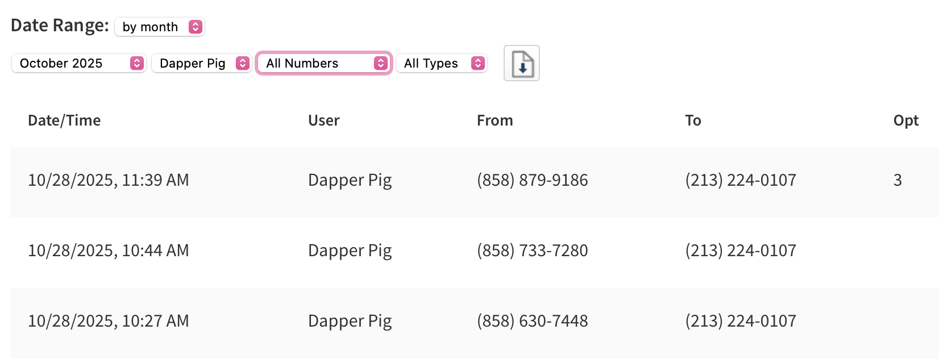Click Dapper Pig in the 10:44 AM row
Image resolution: width=939 pixels, height=359 pixels.
350,251
